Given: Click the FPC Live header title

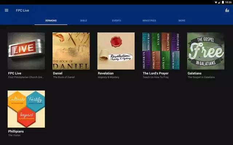Looking at the screenshot, I should coord(23,10).
